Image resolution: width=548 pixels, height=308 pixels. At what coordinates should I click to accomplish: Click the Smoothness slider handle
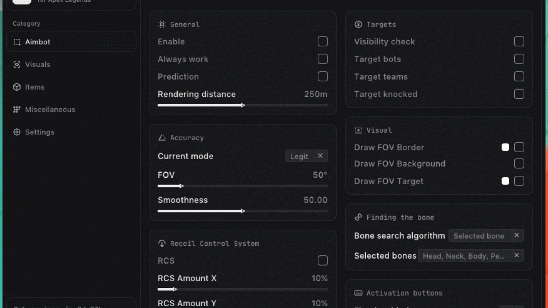click(243, 211)
